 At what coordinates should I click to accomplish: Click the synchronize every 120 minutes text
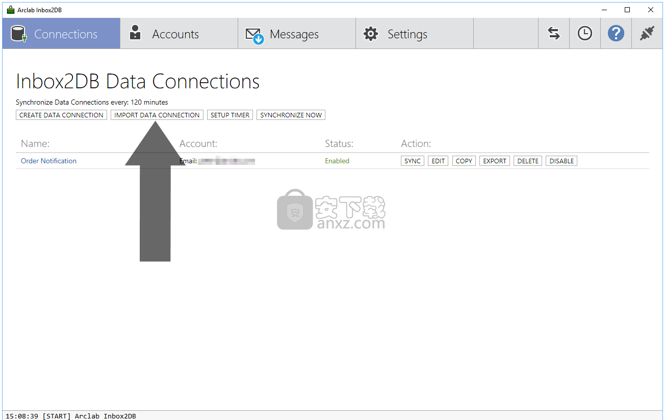92,102
